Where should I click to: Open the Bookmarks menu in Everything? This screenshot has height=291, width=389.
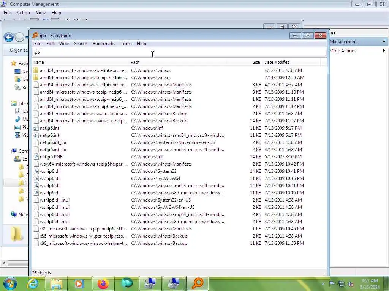(x=104, y=44)
